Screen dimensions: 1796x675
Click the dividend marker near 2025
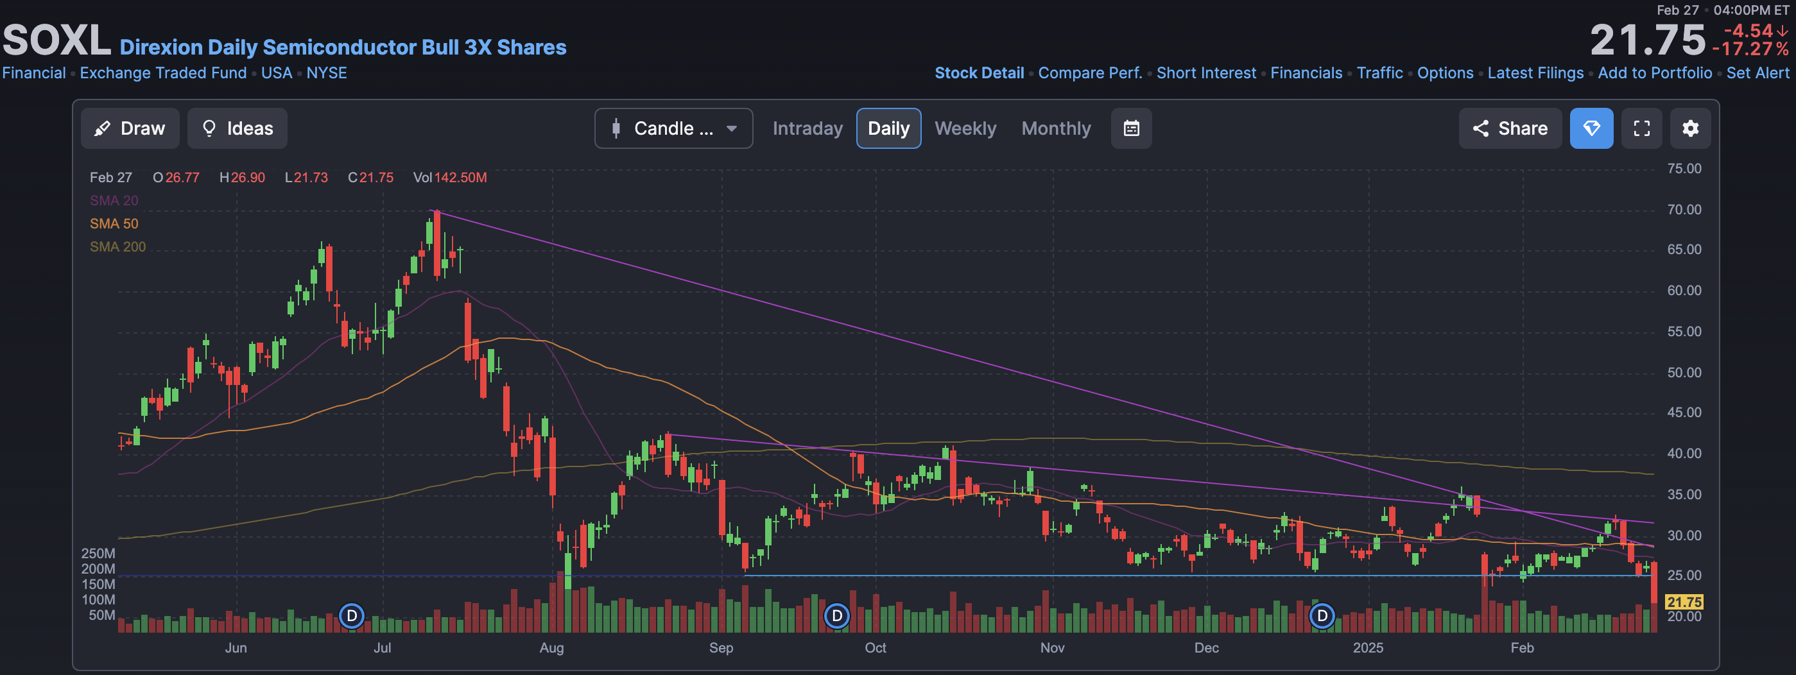click(x=1322, y=616)
